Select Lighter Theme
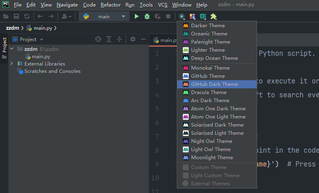The height and width of the screenshot is (193, 319). tap(217, 50)
